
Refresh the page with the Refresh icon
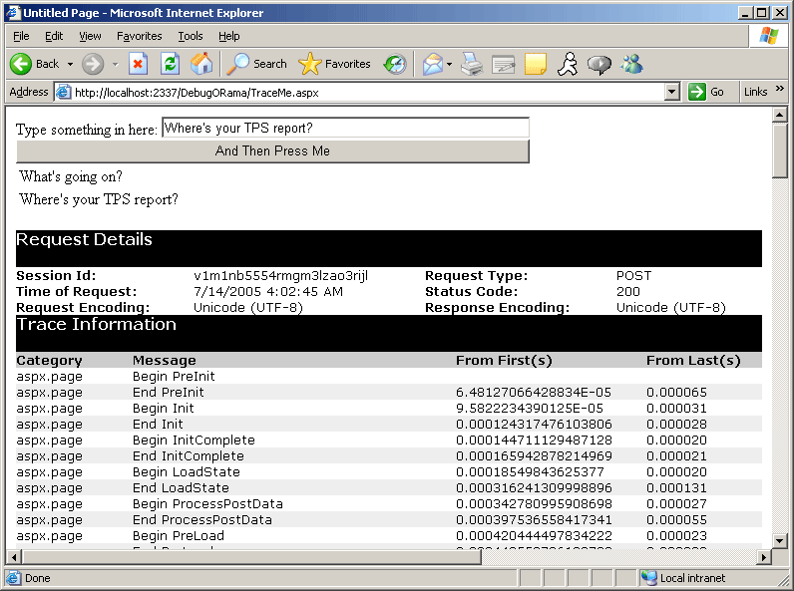pyautogui.click(x=170, y=64)
